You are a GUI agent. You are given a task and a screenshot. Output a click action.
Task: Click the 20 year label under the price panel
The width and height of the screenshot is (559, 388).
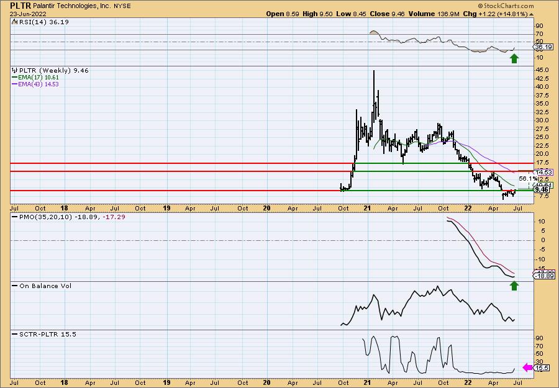pos(266,208)
